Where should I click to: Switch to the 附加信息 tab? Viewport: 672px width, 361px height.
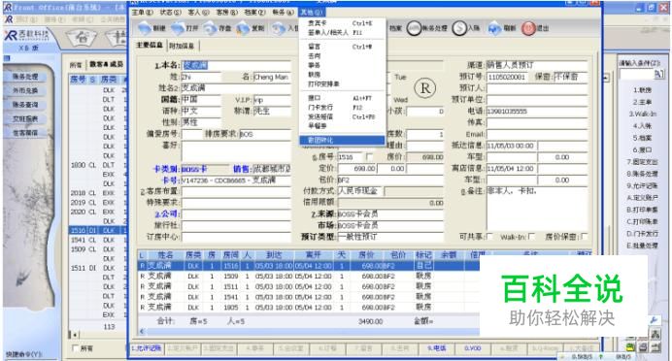coord(182,46)
